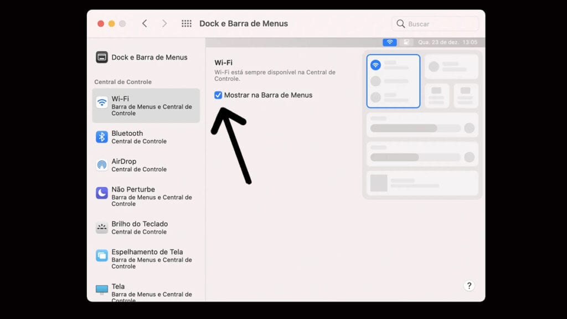Show all preferences with the grid icon

click(187, 23)
